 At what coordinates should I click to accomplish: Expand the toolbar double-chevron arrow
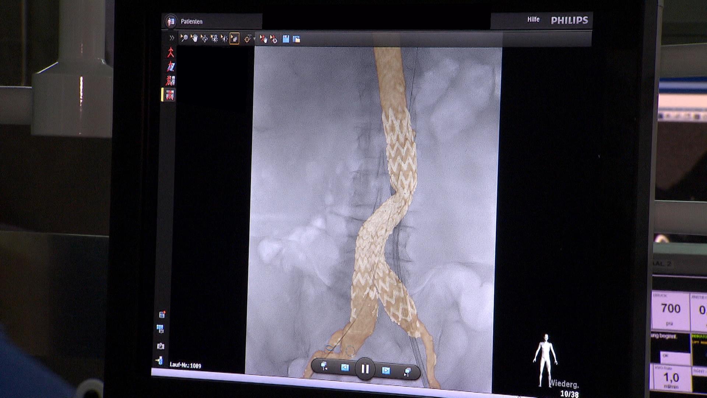172,38
